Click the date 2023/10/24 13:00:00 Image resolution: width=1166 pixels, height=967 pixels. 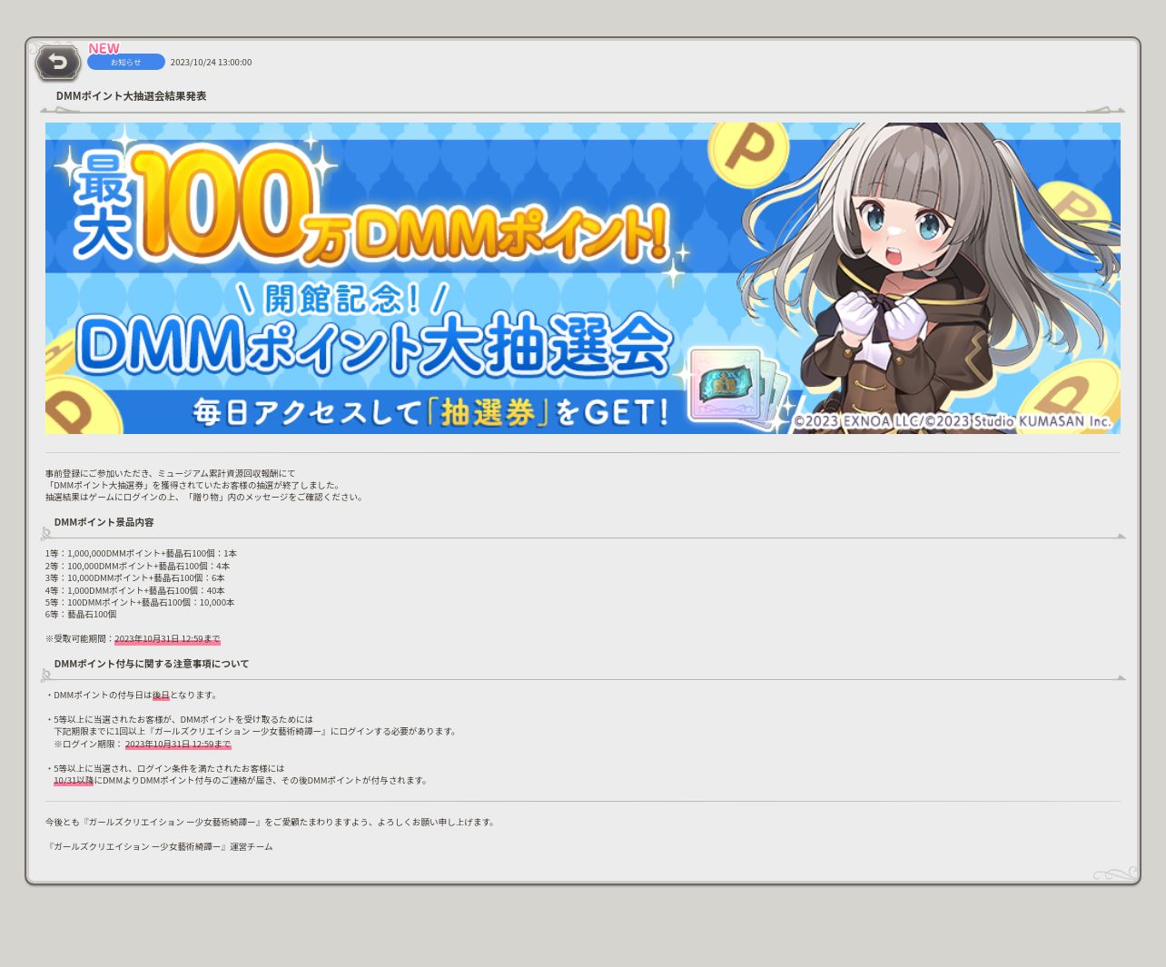[x=211, y=63]
